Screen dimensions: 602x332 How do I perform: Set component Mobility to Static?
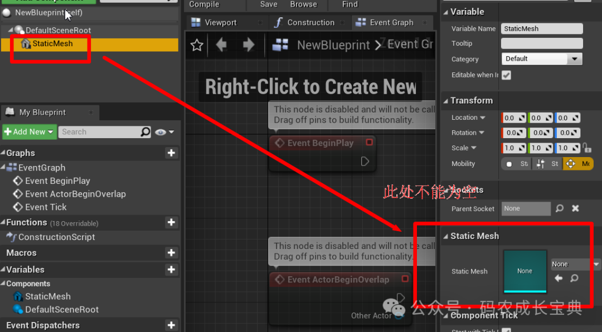516,163
